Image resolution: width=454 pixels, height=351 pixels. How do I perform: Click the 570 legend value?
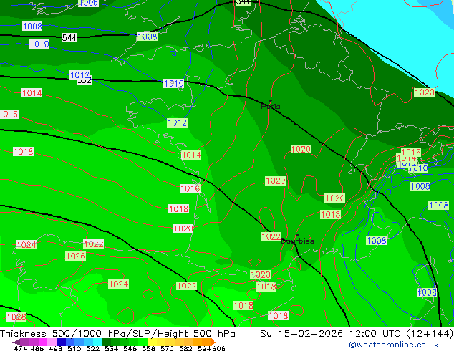[167, 348]
